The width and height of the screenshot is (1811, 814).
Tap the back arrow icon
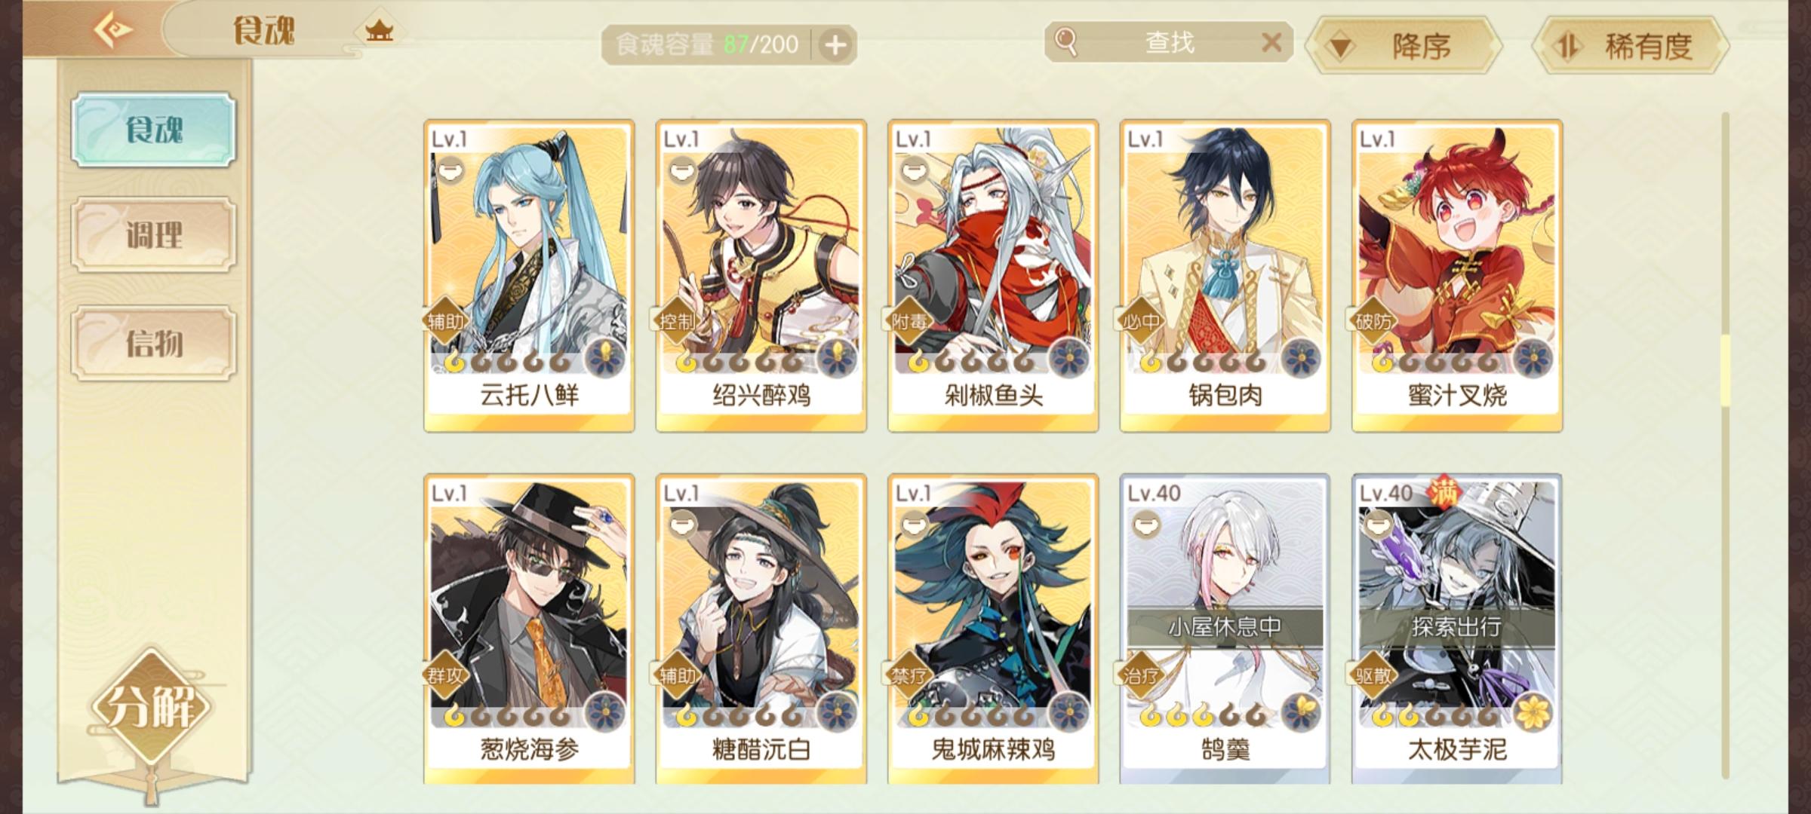113,30
